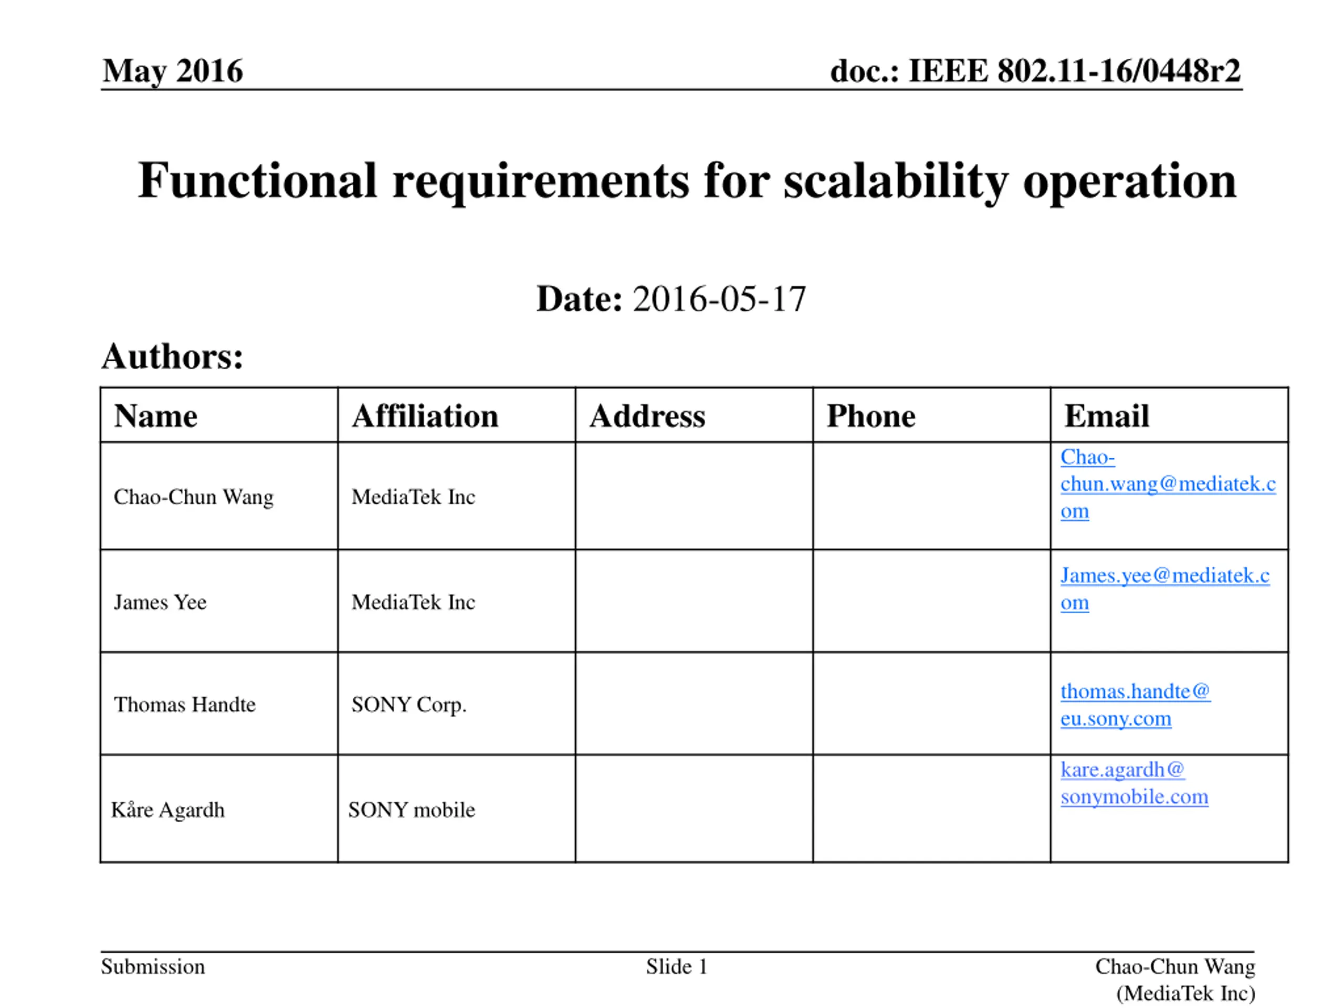1344x1008 pixels.
Task: Open the thomas.handte@eu.sony.com email link
Action: (x=1135, y=704)
